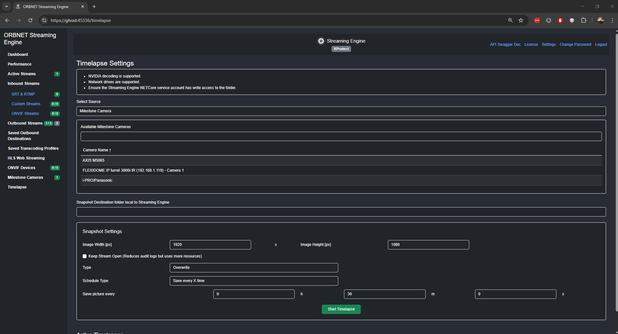
Task: Open Custom Streams
Action: tap(26, 104)
